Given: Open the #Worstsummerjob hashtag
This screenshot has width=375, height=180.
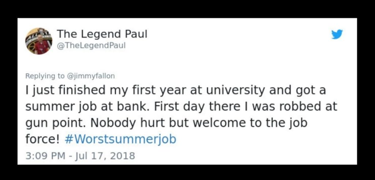Looking at the screenshot, I should (x=120, y=139).
